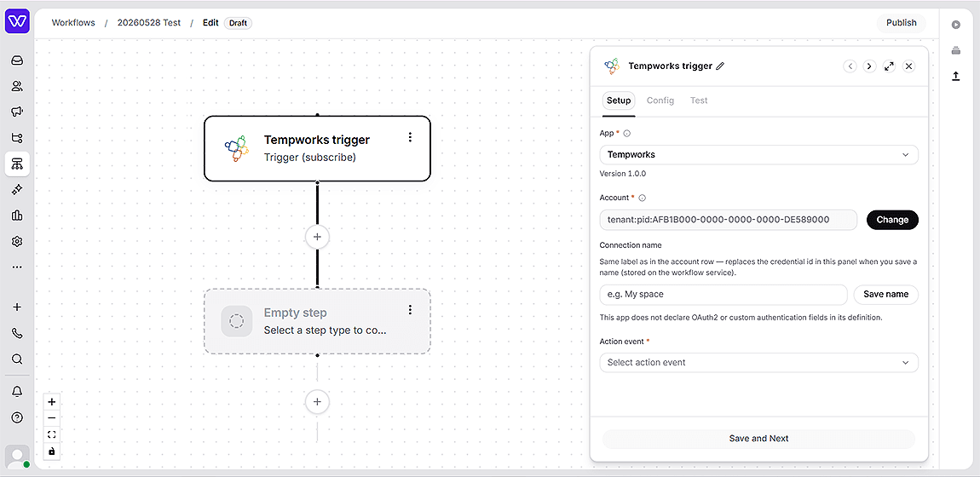980x477 pixels.
Task: Click the App field info icon
Action: 627,133
